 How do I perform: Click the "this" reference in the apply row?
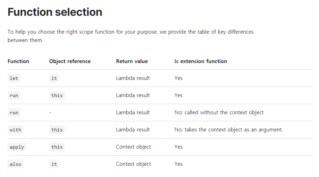57,147
